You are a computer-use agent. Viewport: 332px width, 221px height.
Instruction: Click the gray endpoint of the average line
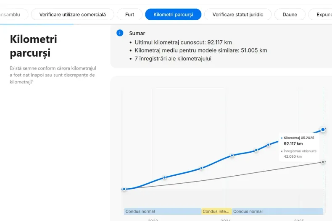click(323, 162)
